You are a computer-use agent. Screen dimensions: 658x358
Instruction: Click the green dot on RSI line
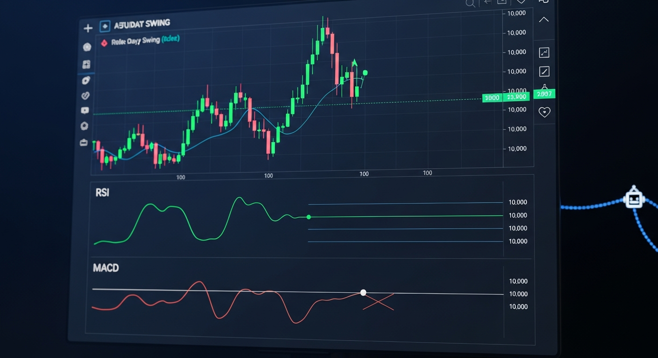tap(308, 217)
